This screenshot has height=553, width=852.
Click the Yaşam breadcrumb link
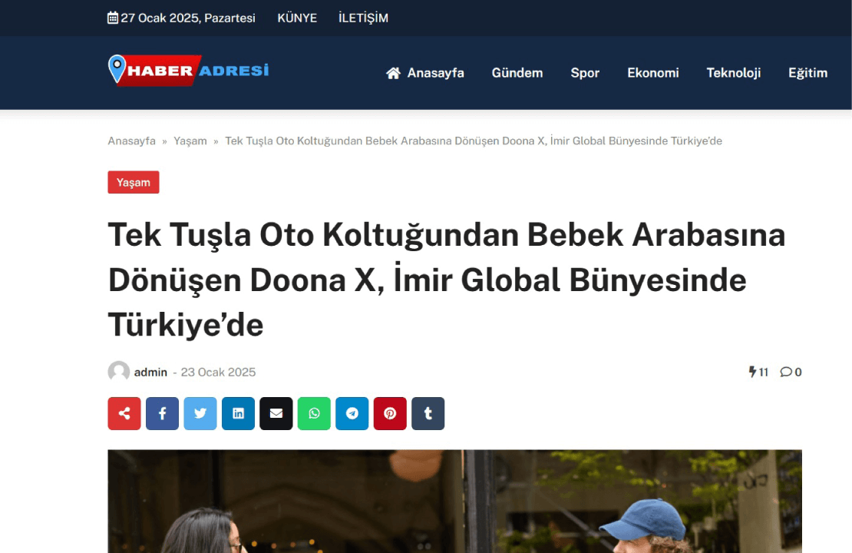coord(190,141)
